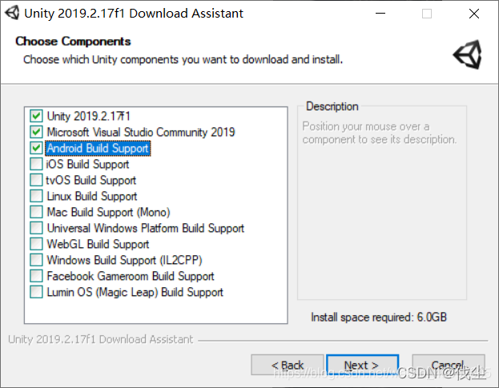Screen dimensions: 499x388
Task: Enable Lumin OS (Magic Leap) Build Support
Action: pos(36,292)
